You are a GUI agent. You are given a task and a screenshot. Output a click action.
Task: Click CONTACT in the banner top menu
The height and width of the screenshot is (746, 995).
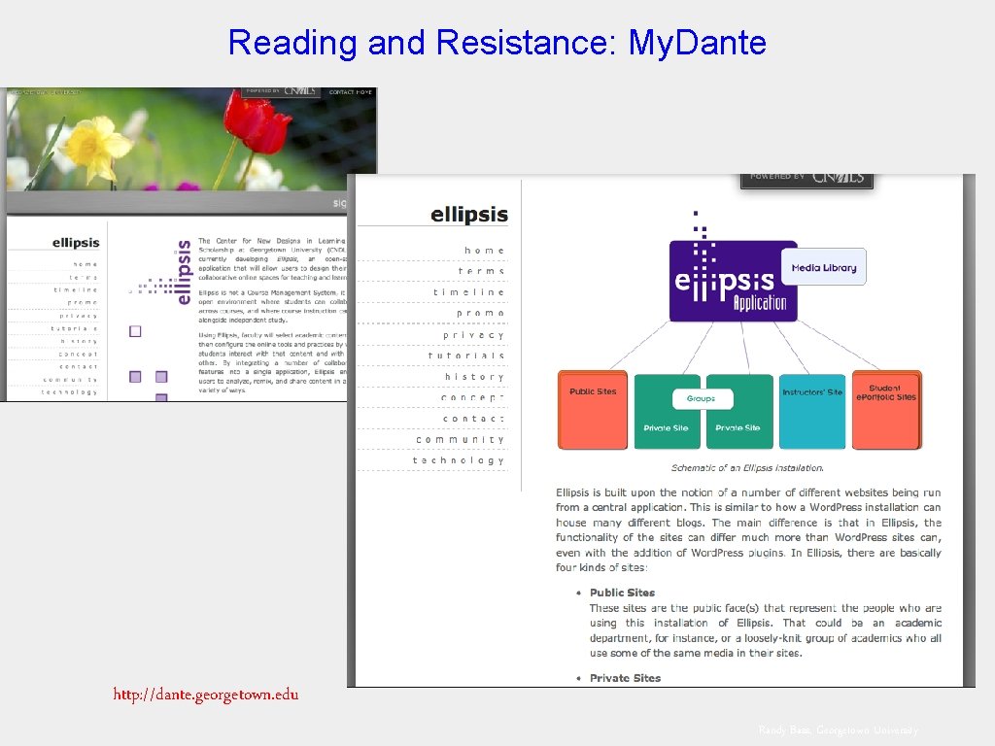(340, 91)
